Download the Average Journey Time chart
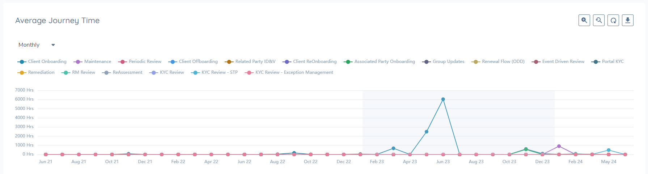Viewport: 648px width, 174px height. (628, 20)
